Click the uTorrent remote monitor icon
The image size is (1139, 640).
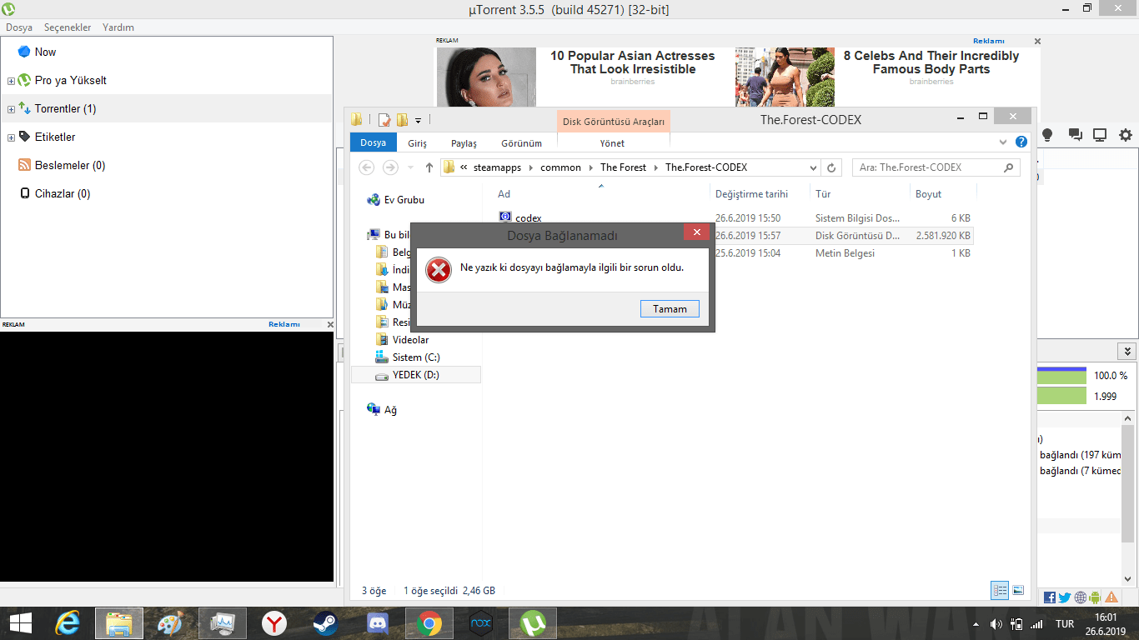point(1100,135)
